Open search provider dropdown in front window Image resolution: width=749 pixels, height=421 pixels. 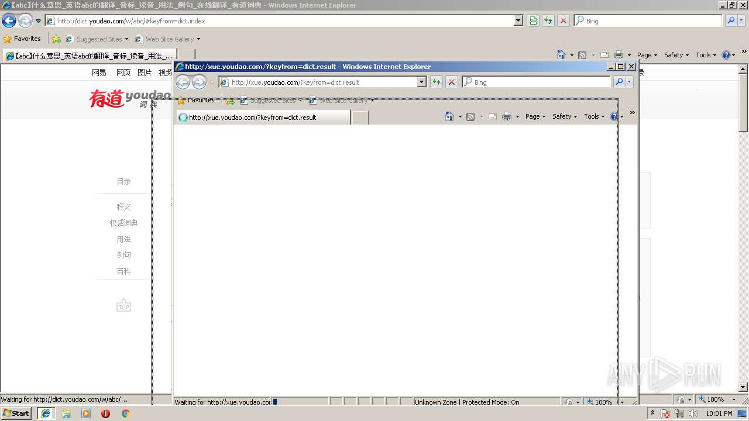pyautogui.click(x=630, y=82)
